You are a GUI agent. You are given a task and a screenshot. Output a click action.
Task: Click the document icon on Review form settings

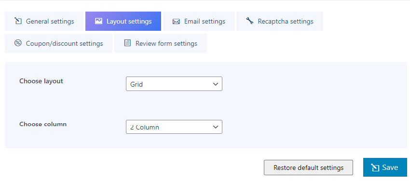tap(127, 43)
